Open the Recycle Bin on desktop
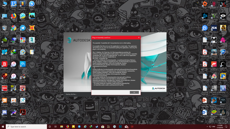The height and width of the screenshot is (129, 230). coord(4,29)
